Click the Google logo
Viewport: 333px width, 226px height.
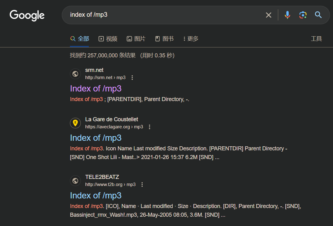coord(27,15)
